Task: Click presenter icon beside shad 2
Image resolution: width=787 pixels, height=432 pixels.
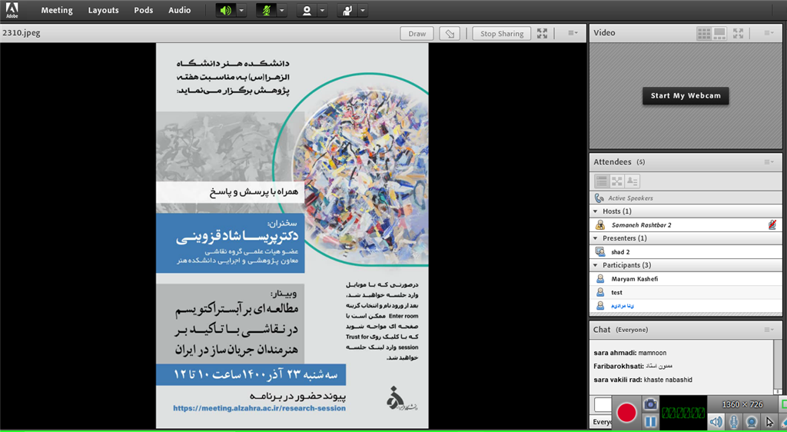Action: [x=599, y=252]
